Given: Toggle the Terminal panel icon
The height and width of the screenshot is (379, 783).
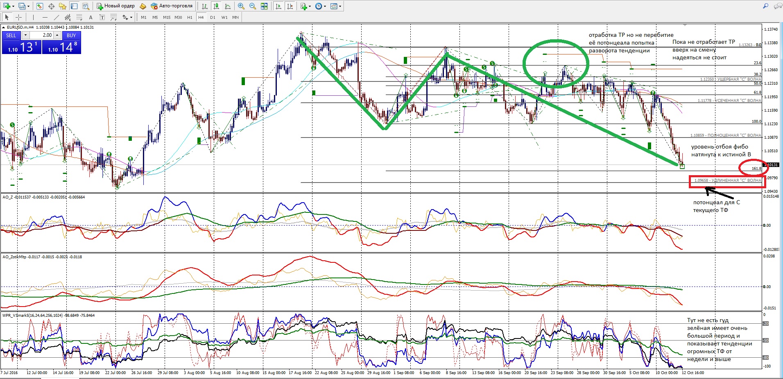Looking at the screenshot, I should (x=74, y=6).
